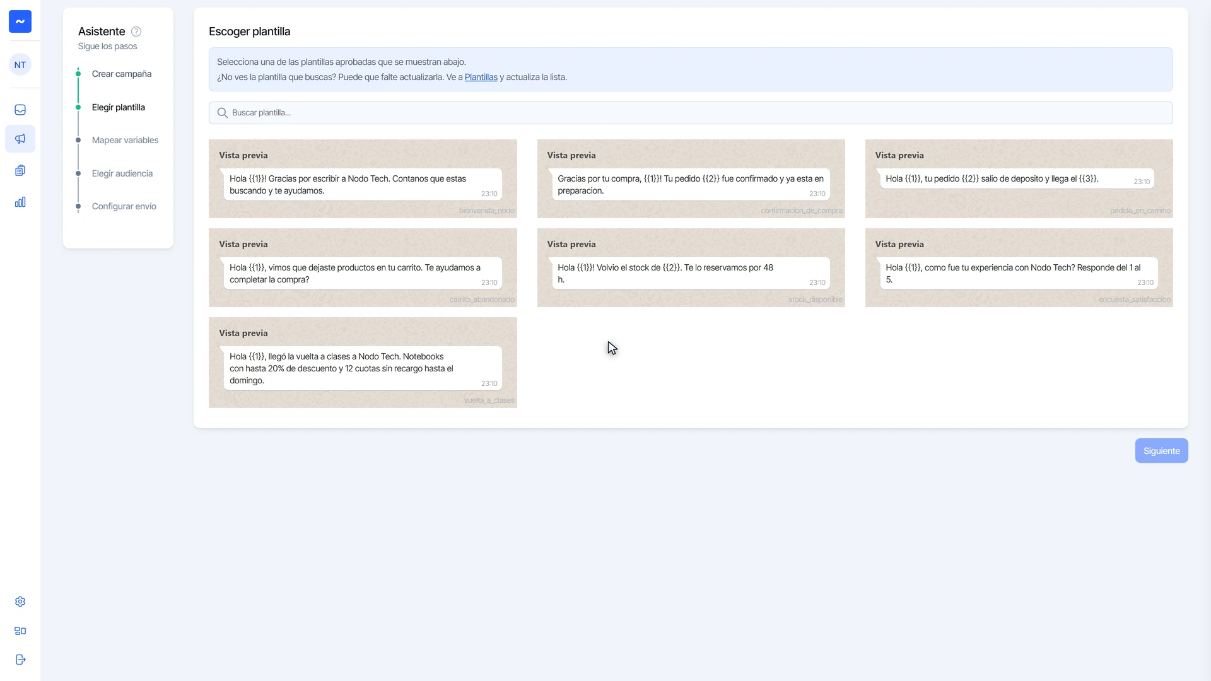The width and height of the screenshot is (1211, 681).
Task: Click the help question mark beside Asistente
Action: click(136, 32)
